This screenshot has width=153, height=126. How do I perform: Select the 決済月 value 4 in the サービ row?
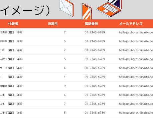point(65,68)
